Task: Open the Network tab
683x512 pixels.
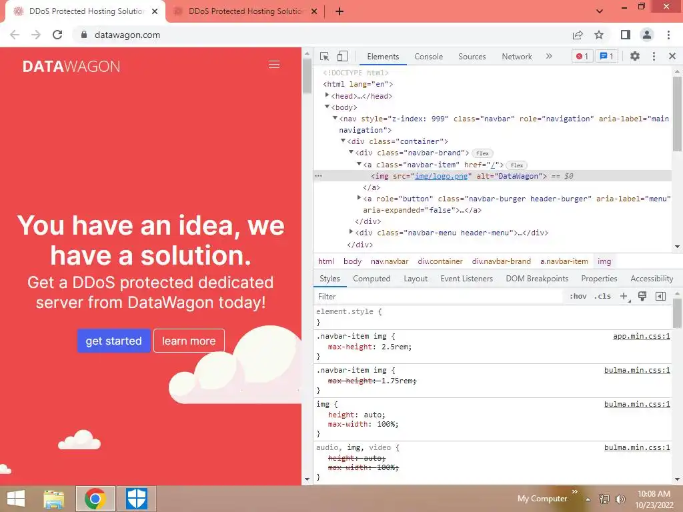Action: (517, 57)
